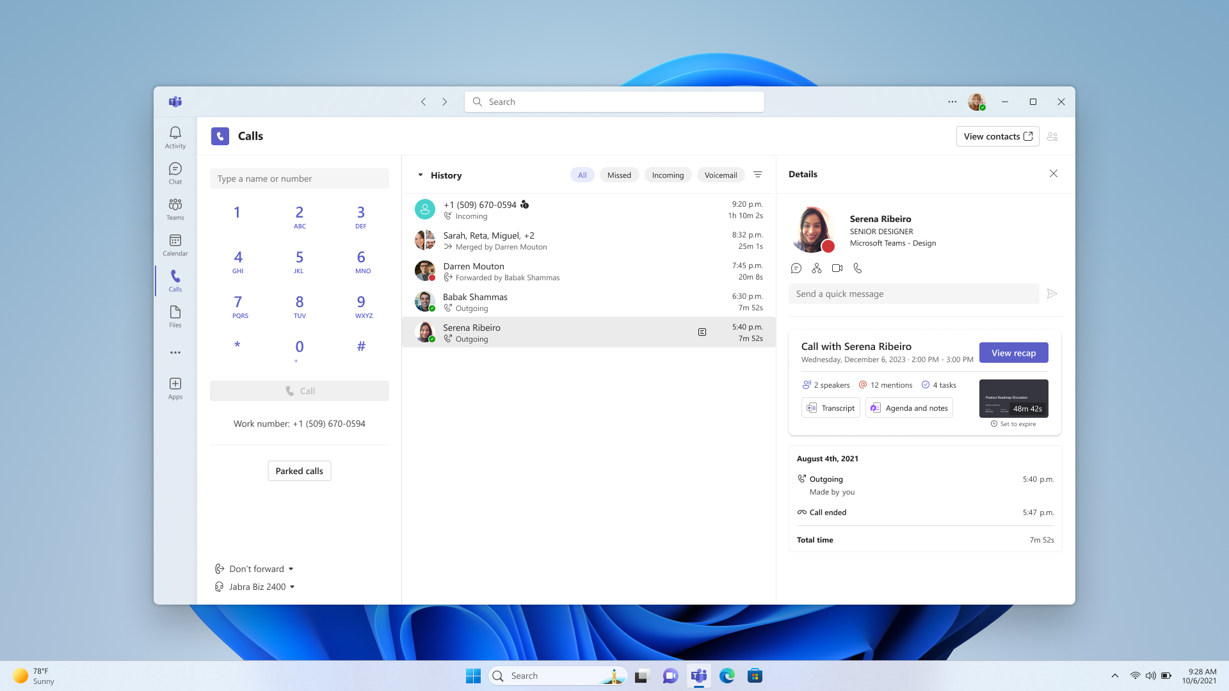Viewport: 1229px width, 691px height.
Task: Open the Activity bell in sidebar
Action: [175, 136]
